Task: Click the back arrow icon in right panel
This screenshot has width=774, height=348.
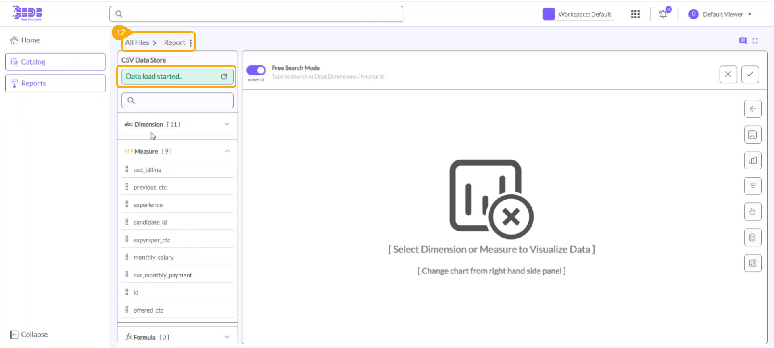Action: (x=752, y=109)
